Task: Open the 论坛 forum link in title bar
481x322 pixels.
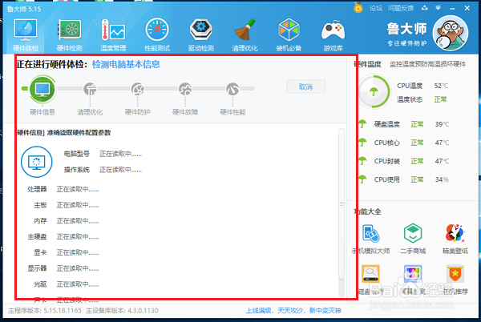Action: [x=376, y=8]
